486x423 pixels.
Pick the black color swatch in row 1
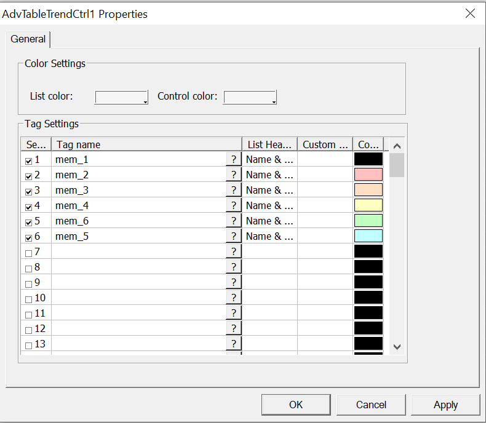tap(368, 159)
